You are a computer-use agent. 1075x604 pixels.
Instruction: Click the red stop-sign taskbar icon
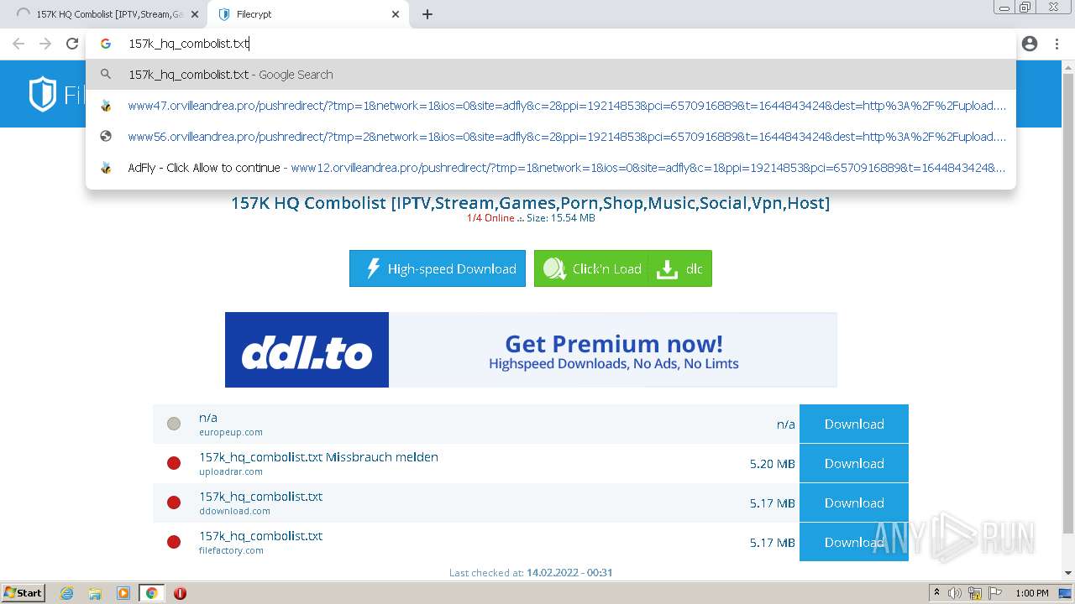coord(180,593)
